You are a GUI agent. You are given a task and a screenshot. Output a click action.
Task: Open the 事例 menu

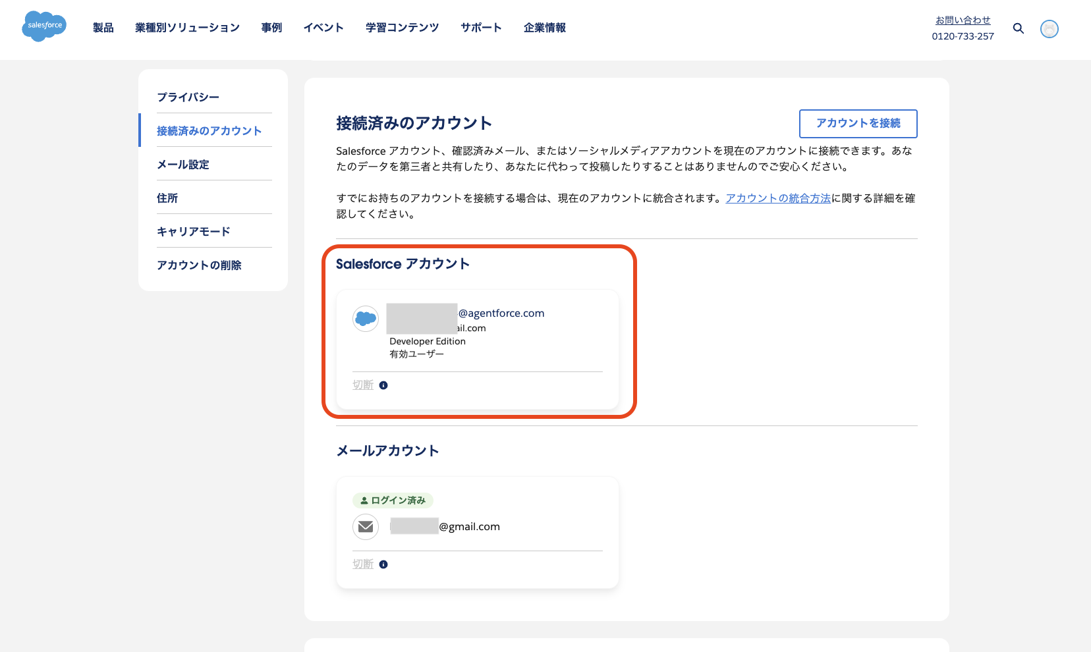point(271,28)
